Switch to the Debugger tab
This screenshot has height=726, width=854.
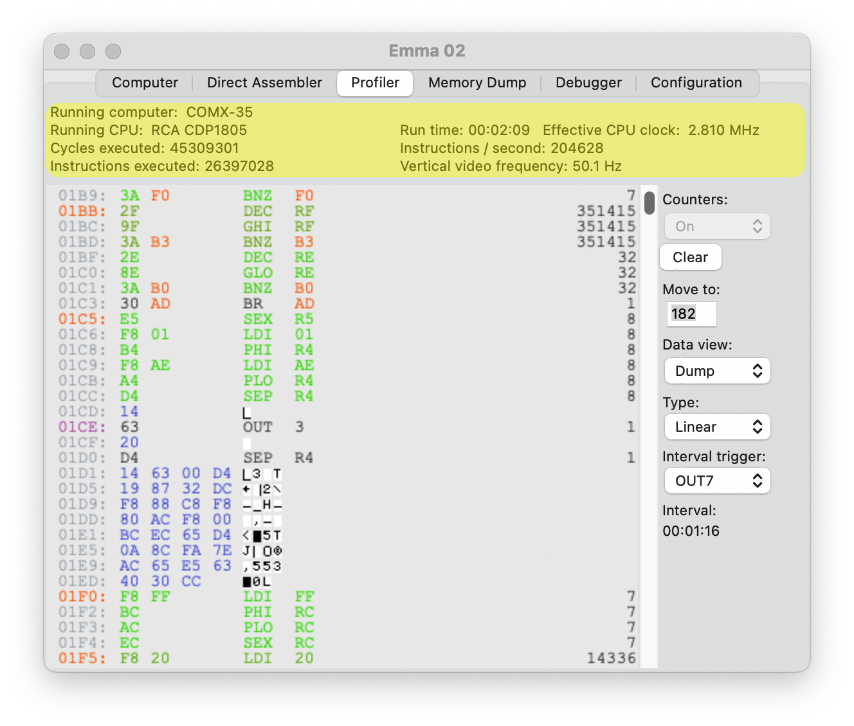(588, 83)
